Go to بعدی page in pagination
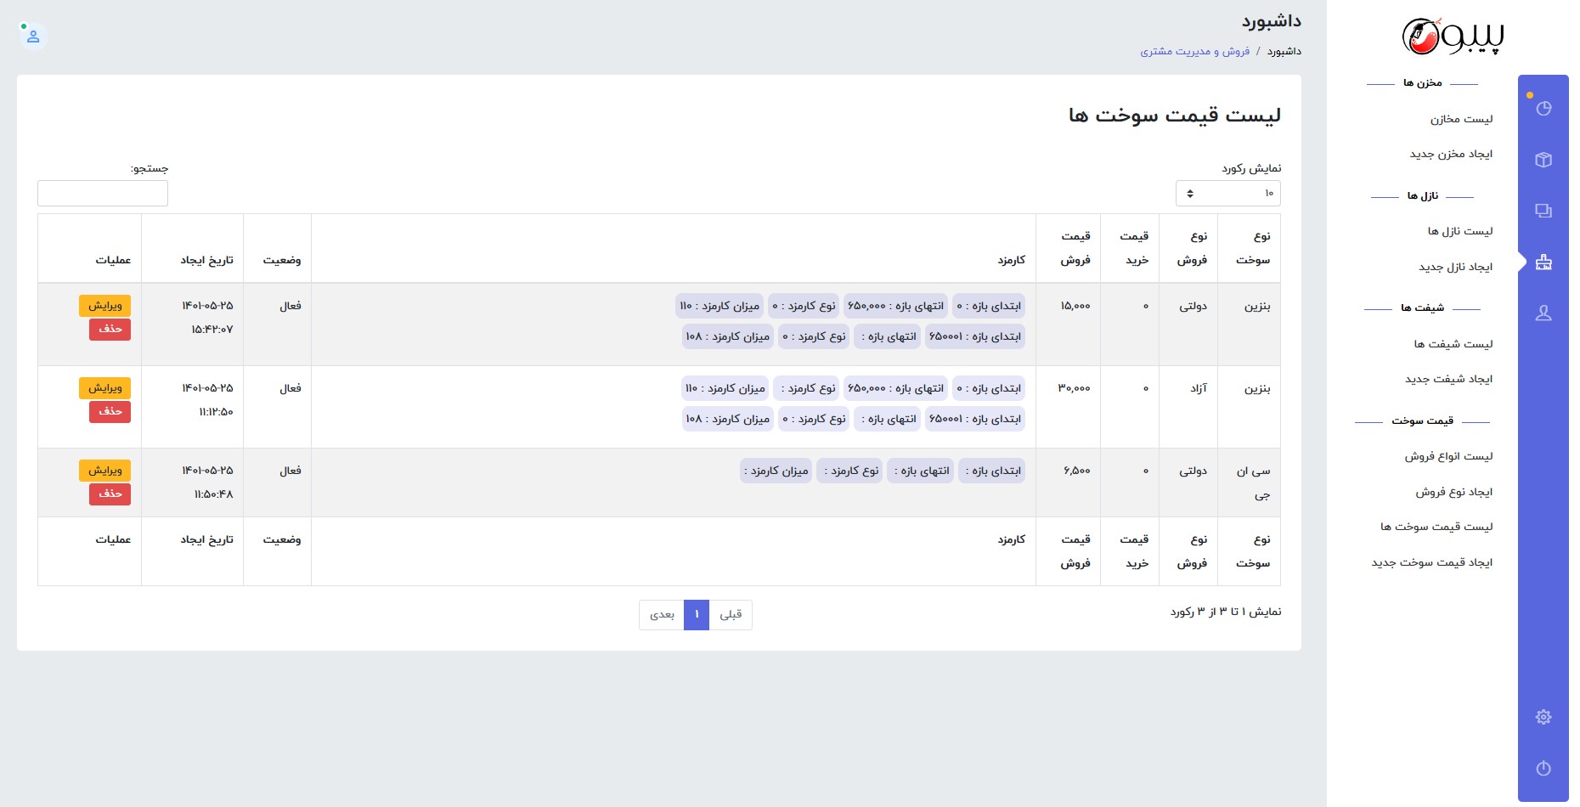 click(x=662, y=615)
